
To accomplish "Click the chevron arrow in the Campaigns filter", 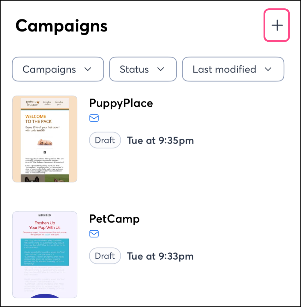I will point(88,69).
